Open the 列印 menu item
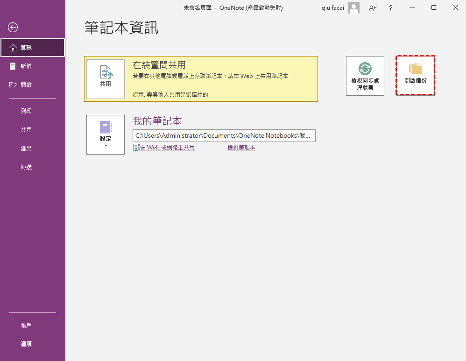Screen dimensions: 466x361 tap(33, 111)
